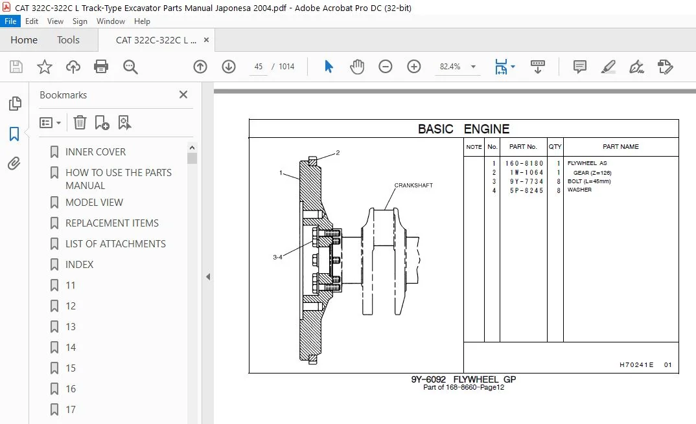Jump to bookmark 15
This screenshot has height=424, width=696.
point(71,368)
